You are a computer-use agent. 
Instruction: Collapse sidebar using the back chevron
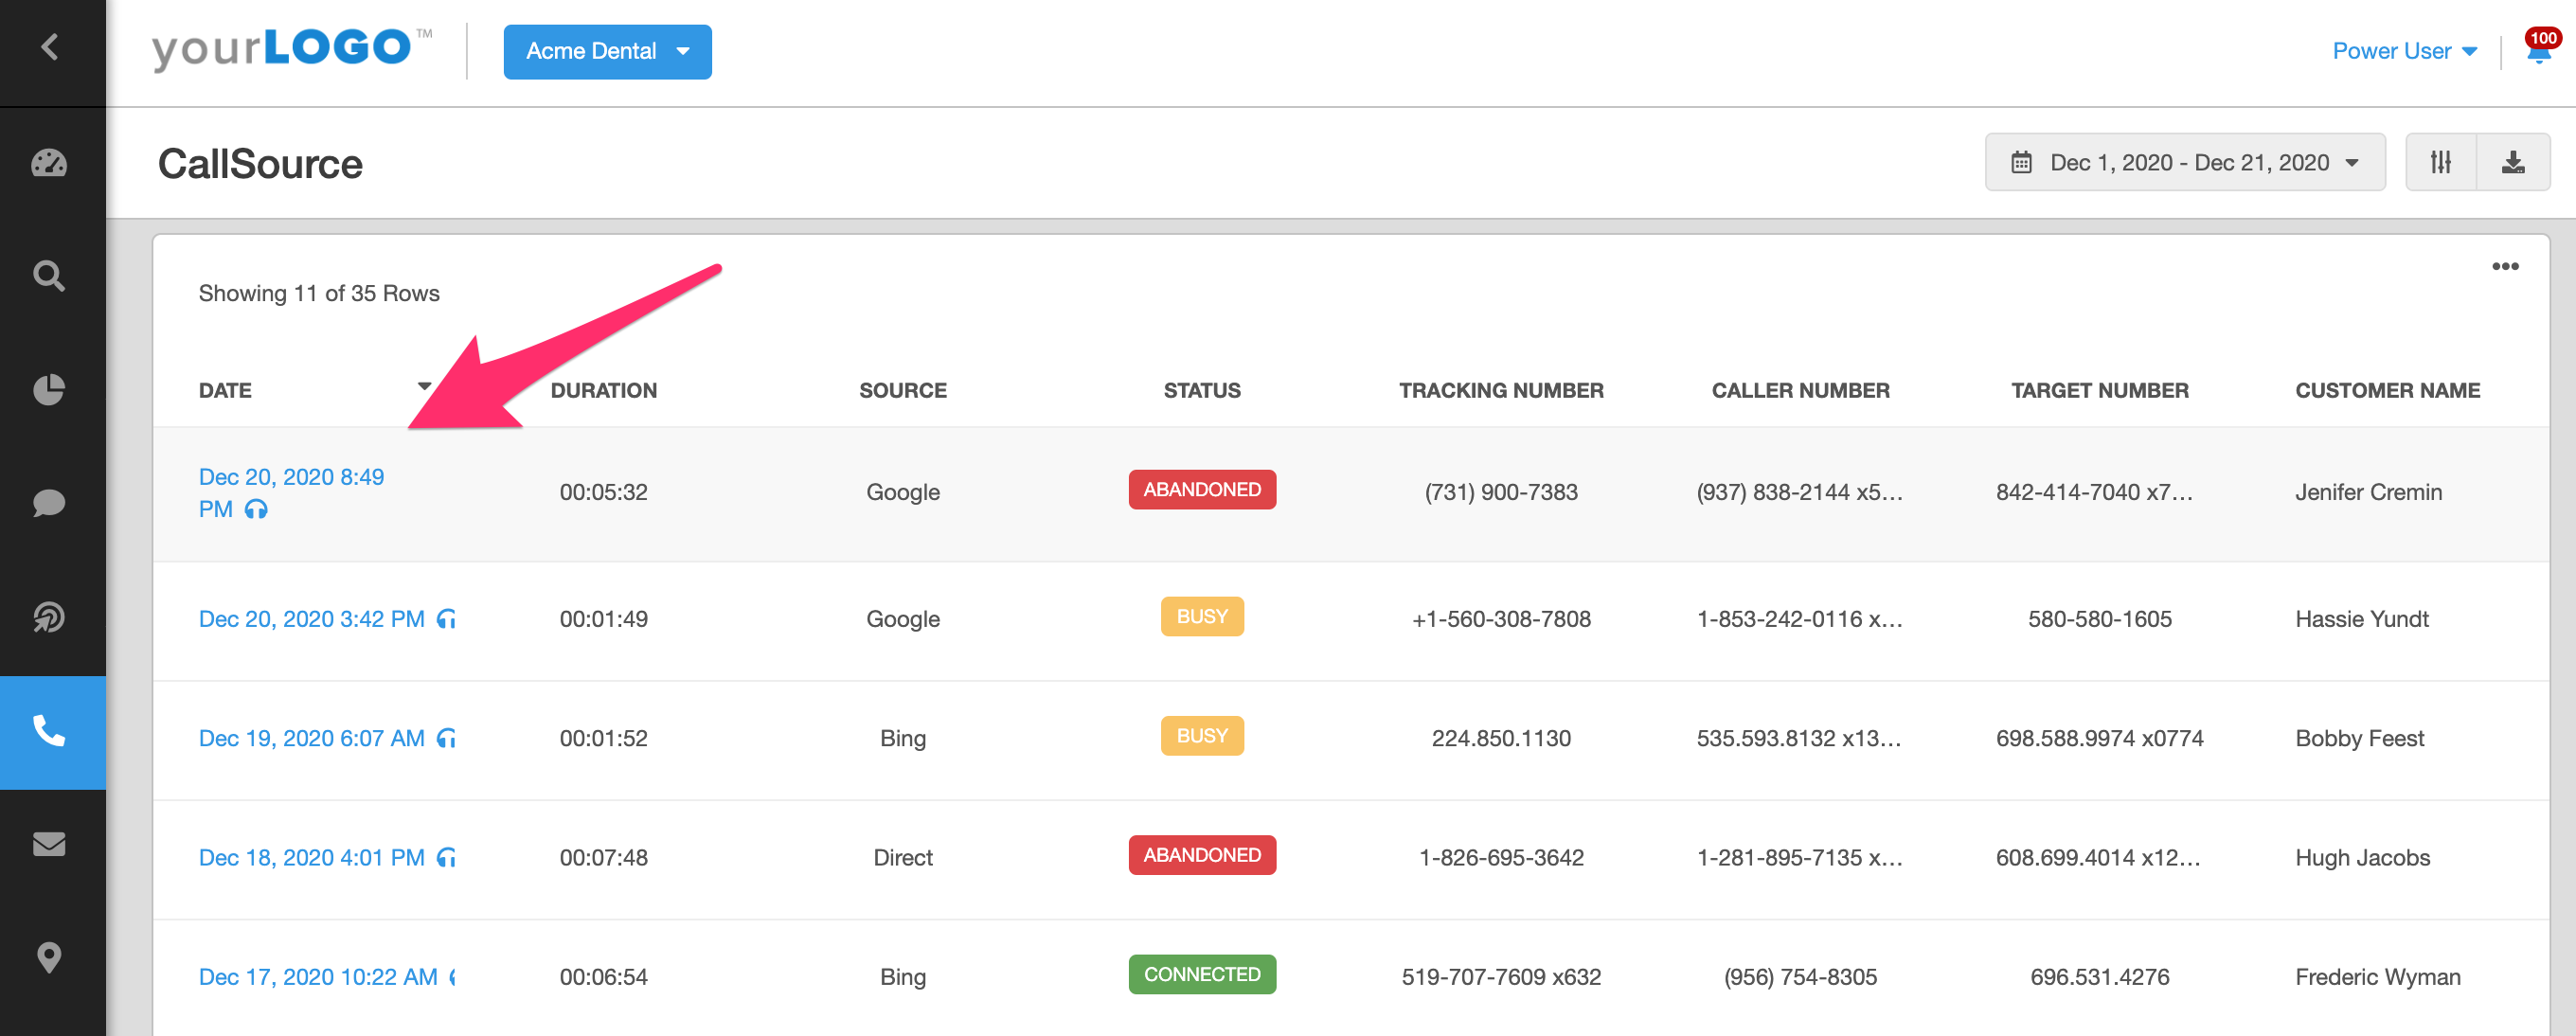tap(49, 47)
